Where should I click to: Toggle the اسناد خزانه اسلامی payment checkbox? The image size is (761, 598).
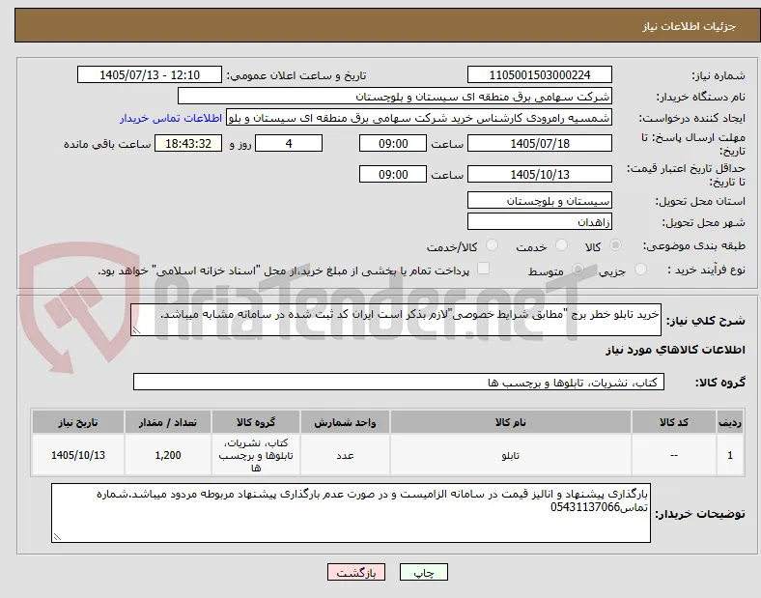pyautogui.click(x=483, y=269)
